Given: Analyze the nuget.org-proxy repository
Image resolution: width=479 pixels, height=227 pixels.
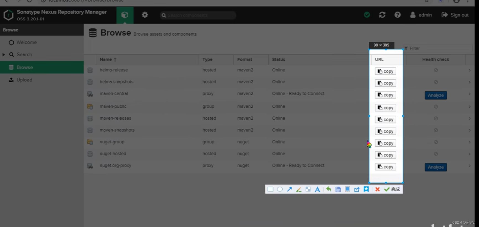Looking at the screenshot, I should coord(436,167).
